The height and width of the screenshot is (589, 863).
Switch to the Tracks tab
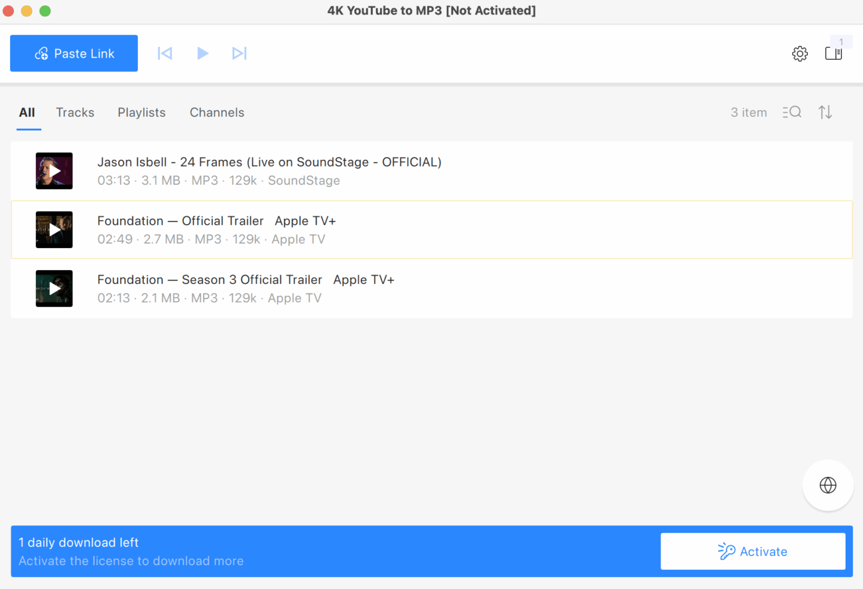point(75,112)
